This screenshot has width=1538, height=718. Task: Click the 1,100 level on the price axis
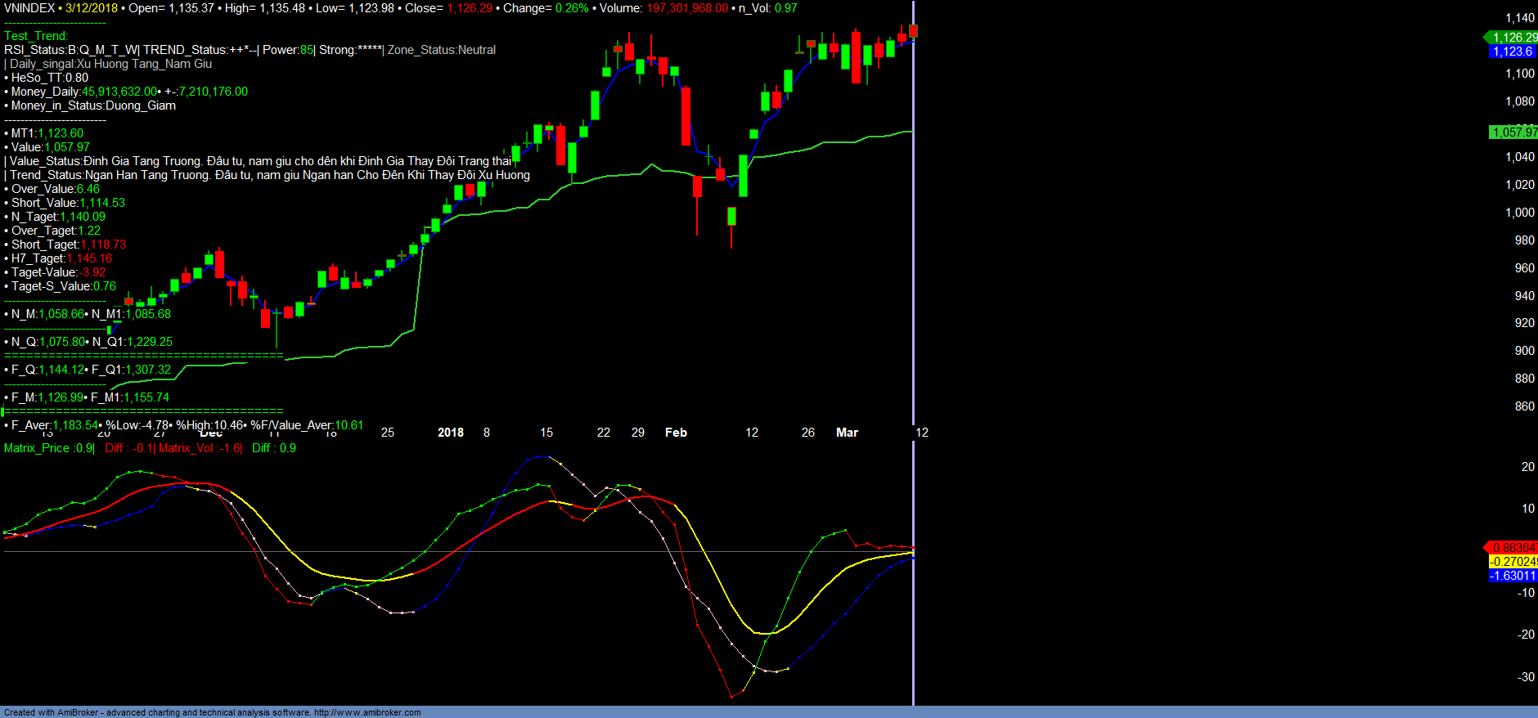coord(1520,74)
